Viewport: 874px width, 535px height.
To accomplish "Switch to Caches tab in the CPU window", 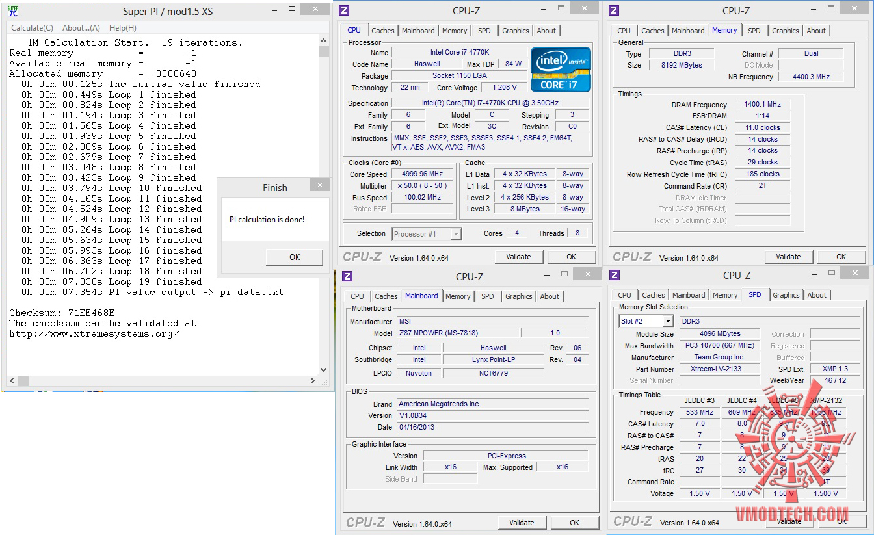I will 383,31.
